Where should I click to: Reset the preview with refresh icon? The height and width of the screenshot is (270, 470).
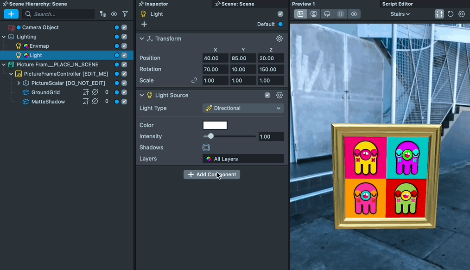(451, 14)
